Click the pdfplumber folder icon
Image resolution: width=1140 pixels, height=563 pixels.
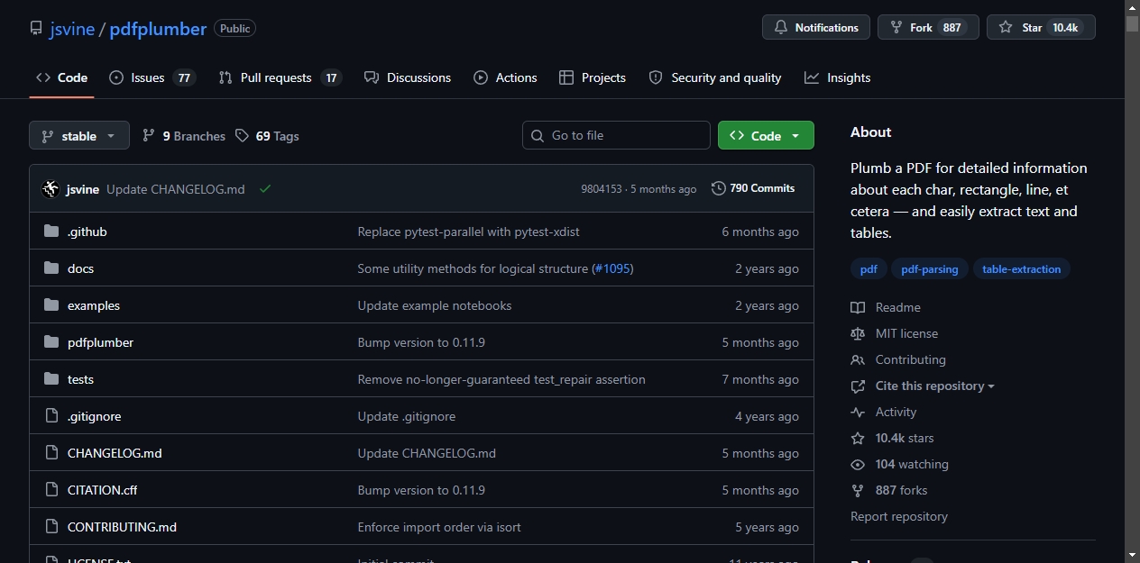(51, 342)
